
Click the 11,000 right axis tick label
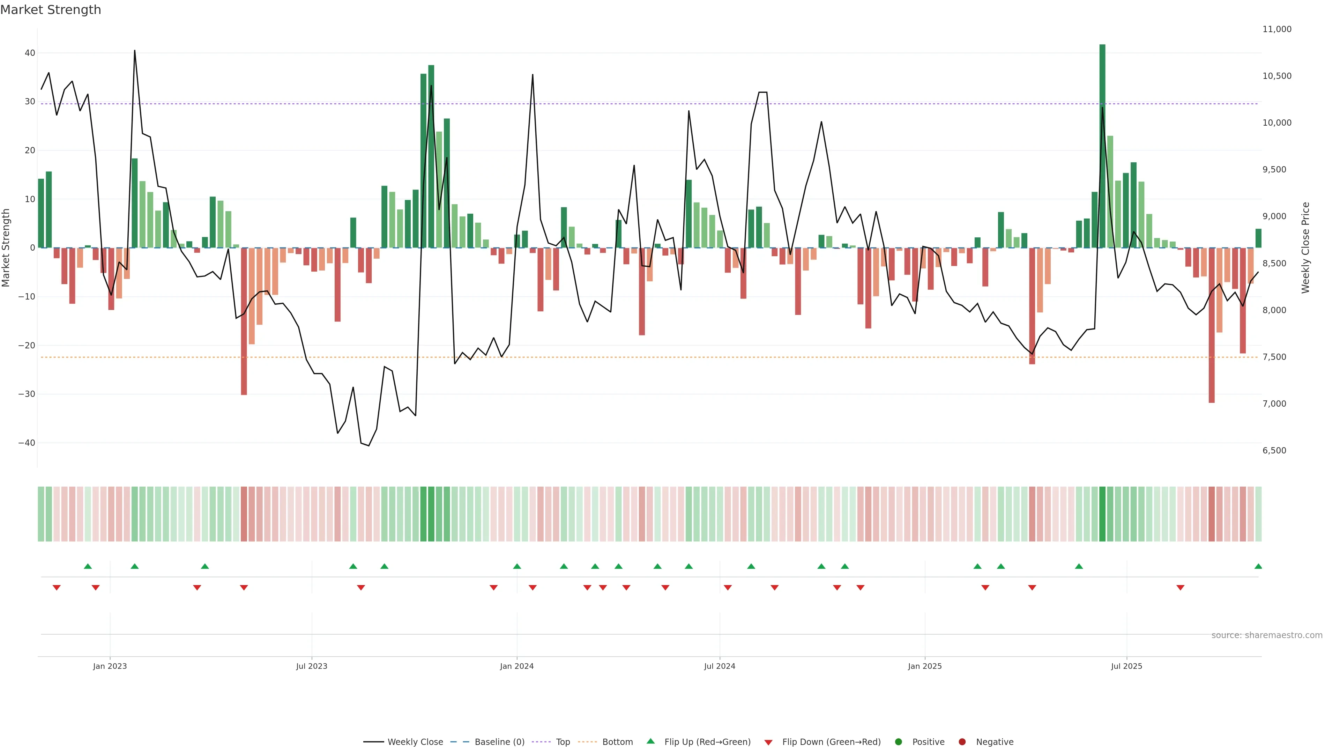coord(1276,29)
